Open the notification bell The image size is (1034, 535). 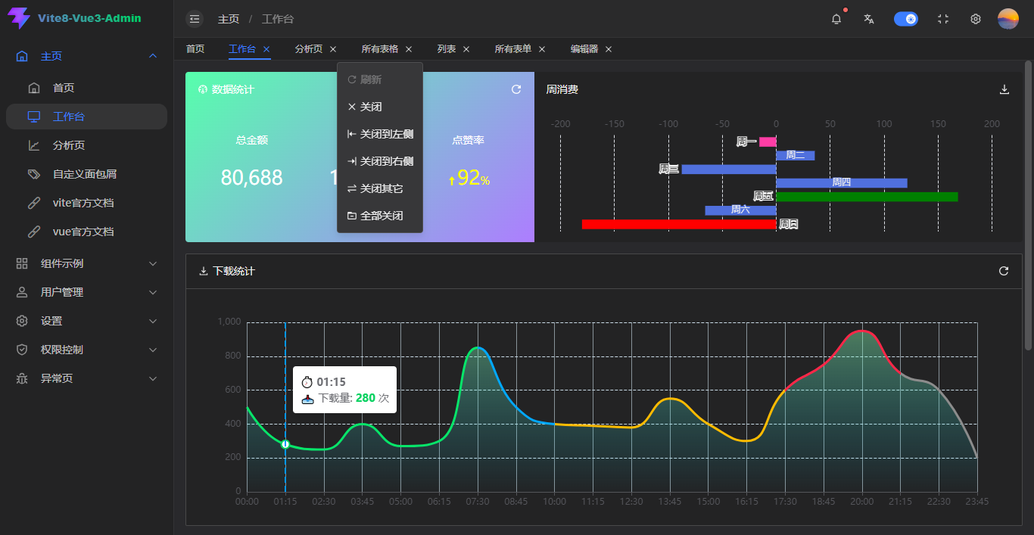[x=836, y=19]
